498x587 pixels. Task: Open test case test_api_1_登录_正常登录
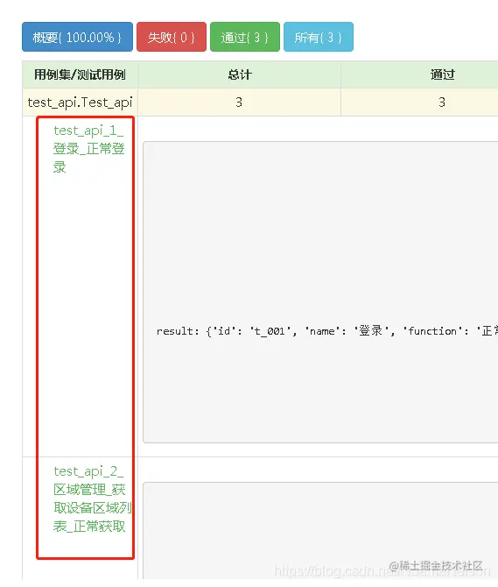88,149
